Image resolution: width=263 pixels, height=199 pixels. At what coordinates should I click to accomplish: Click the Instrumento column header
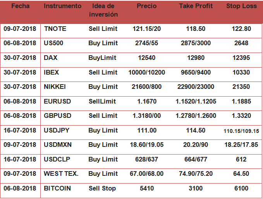coord(62,7)
